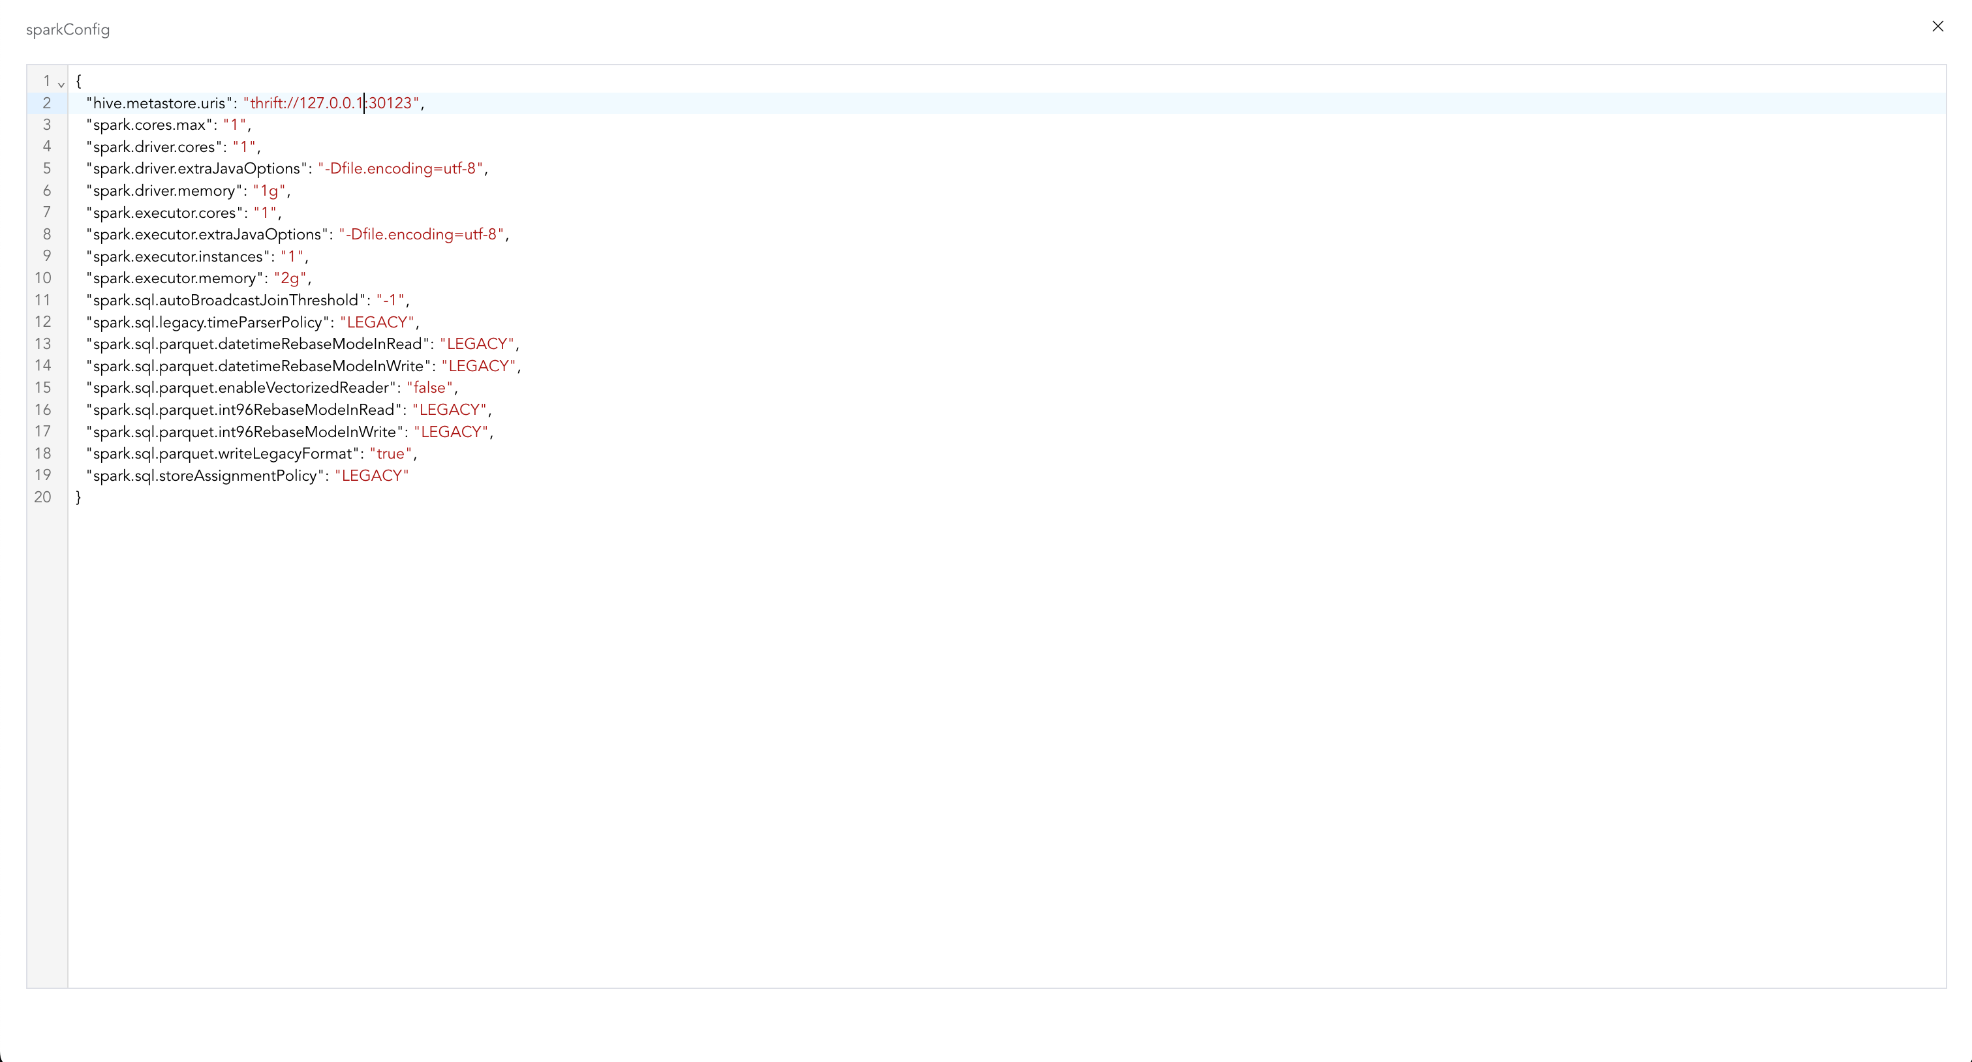The image size is (1972, 1062).
Task: Click the int96RebaseModeInWrite key
Action: point(244,432)
